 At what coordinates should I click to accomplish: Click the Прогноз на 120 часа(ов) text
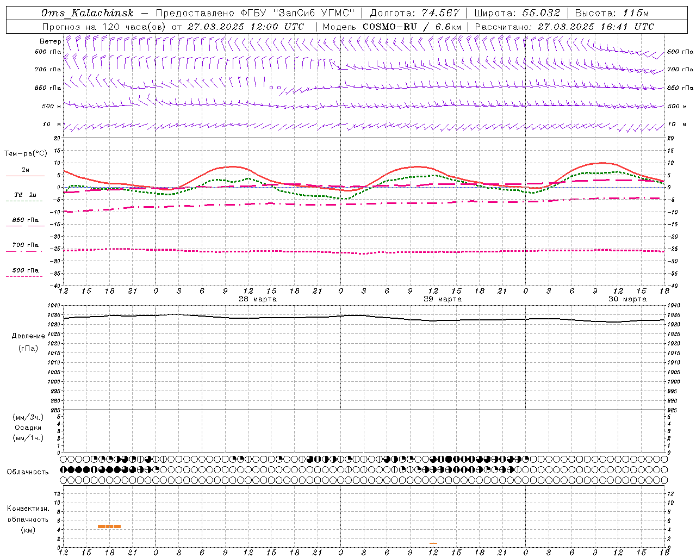pos(104,27)
